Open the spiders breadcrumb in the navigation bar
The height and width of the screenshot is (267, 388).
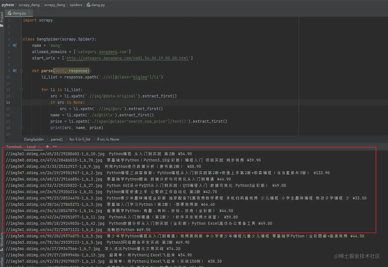tap(76, 5)
